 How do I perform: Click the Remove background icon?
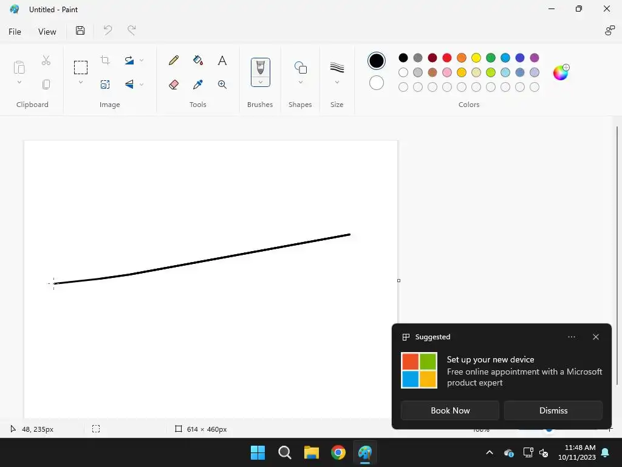click(x=105, y=85)
